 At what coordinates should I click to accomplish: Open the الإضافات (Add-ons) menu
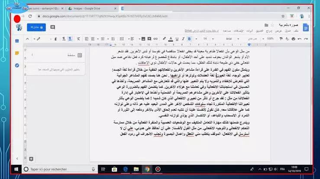tap(238, 31)
